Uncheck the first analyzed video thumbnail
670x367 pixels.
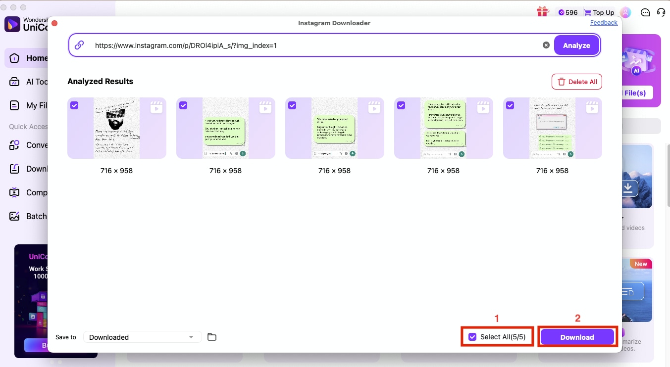coord(74,105)
